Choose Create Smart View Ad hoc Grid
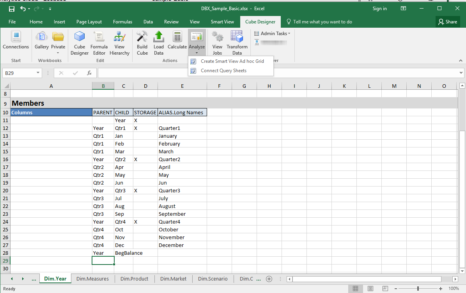The height and width of the screenshot is (293, 466). (x=230, y=61)
